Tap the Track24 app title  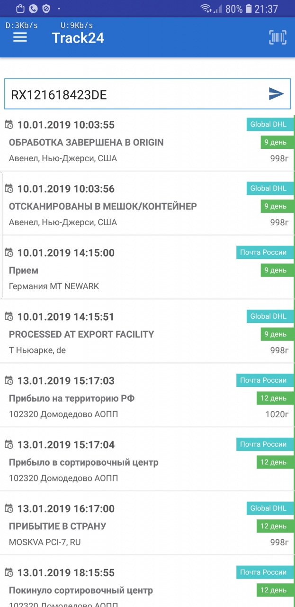coord(78,38)
